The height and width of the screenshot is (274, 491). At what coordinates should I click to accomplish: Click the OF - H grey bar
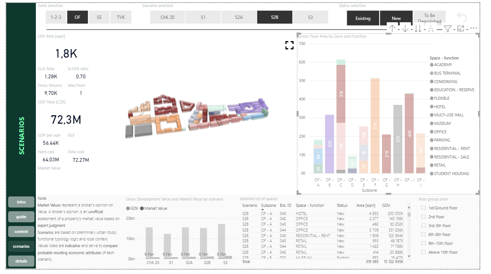398,139
